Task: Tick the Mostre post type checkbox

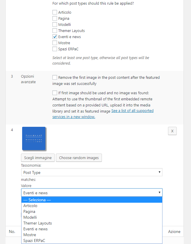Action: (55, 43)
